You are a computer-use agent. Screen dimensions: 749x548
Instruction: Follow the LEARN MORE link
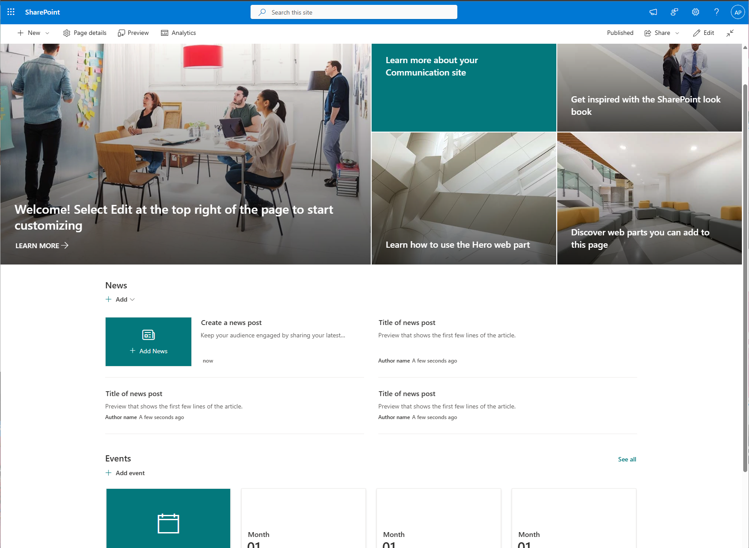tap(42, 246)
